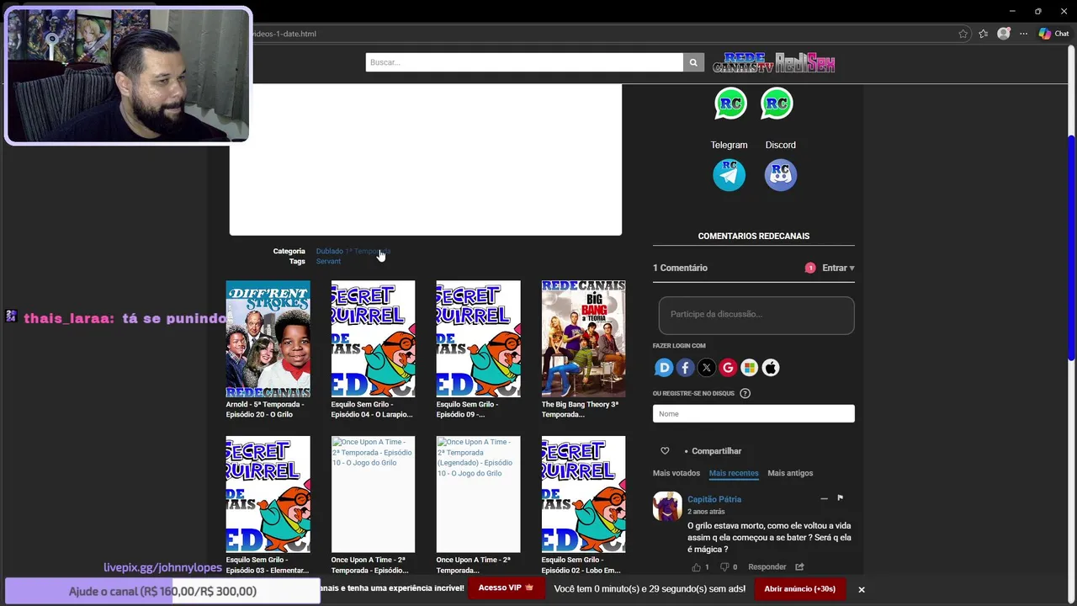The image size is (1077, 606).
Task: Open the Copilot Chat button
Action: [1053, 34]
